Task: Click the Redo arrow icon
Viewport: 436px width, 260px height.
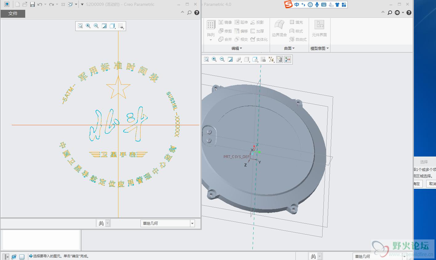Action: pyautogui.click(x=51, y=4)
